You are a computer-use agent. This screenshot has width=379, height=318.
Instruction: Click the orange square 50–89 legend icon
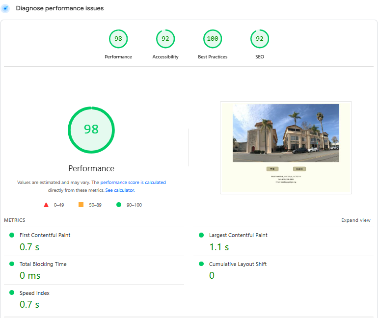coord(81,205)
